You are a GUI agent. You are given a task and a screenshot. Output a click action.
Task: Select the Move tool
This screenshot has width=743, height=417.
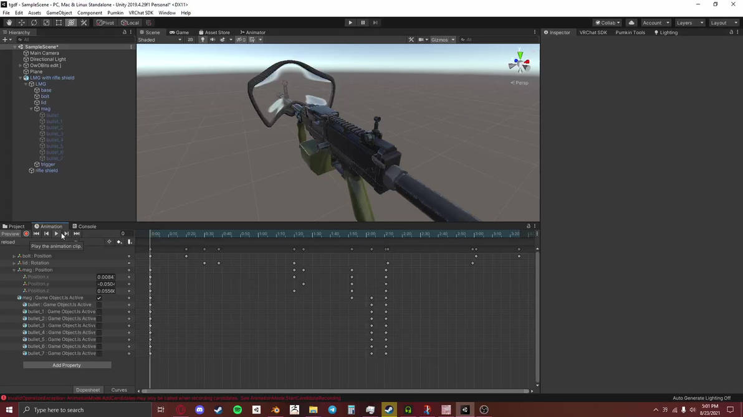pos(21,22)
